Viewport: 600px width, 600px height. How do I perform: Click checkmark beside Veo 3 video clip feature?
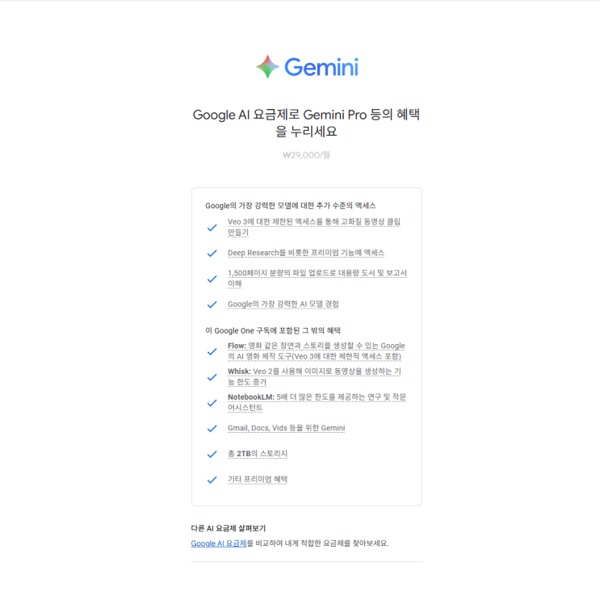(x=212, y=228)
